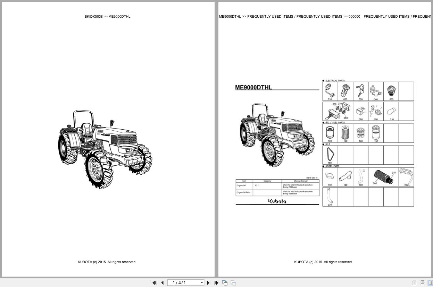Select the part cell labeled 220
This screenshot has height=287, width=433.
(406, 177)
